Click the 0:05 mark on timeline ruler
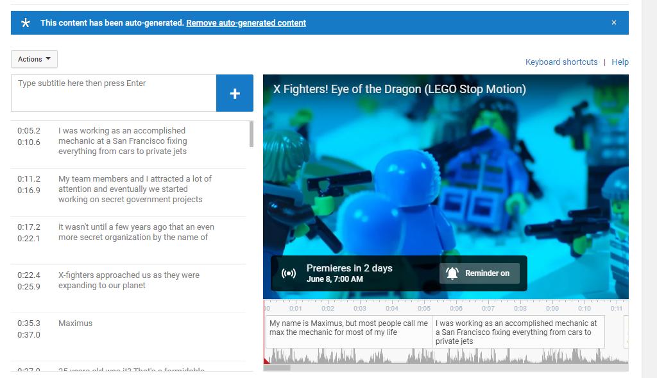The height and width of the screenshot is (378, 657). [424, 308]
